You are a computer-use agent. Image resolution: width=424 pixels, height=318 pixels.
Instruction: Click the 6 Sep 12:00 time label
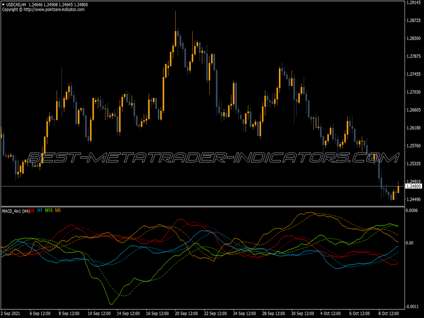(40, 313)
